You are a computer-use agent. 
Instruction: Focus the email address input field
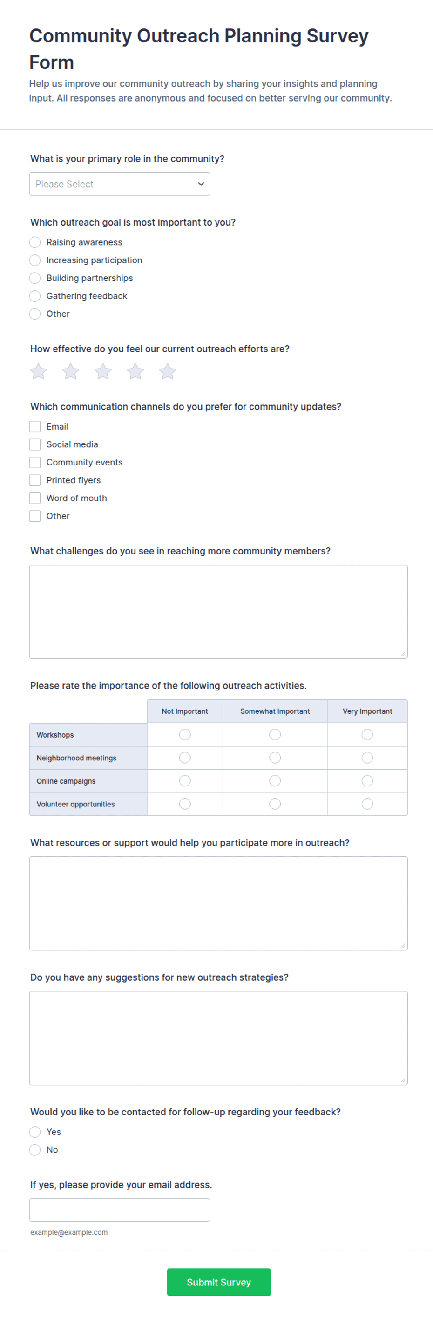coord(120,1210)
